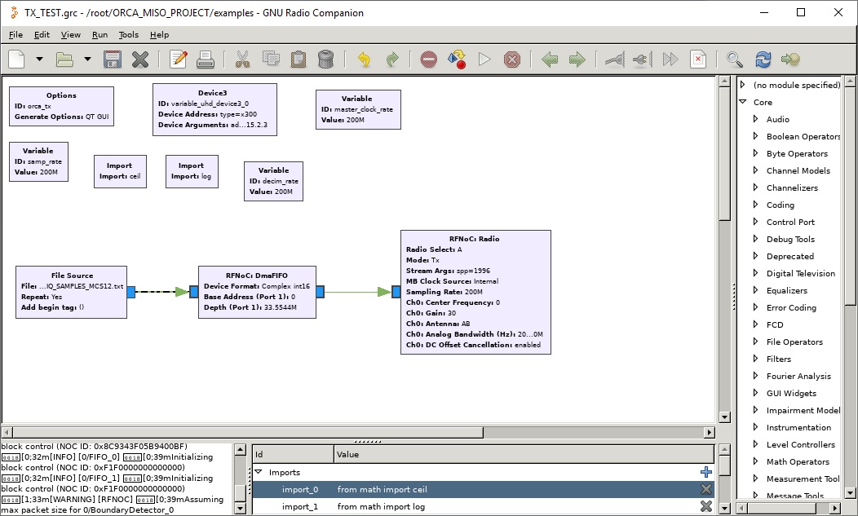Select the RFNoC: DmaFIFO block
This screenshot has width=858, height=516.
point(257,292)
